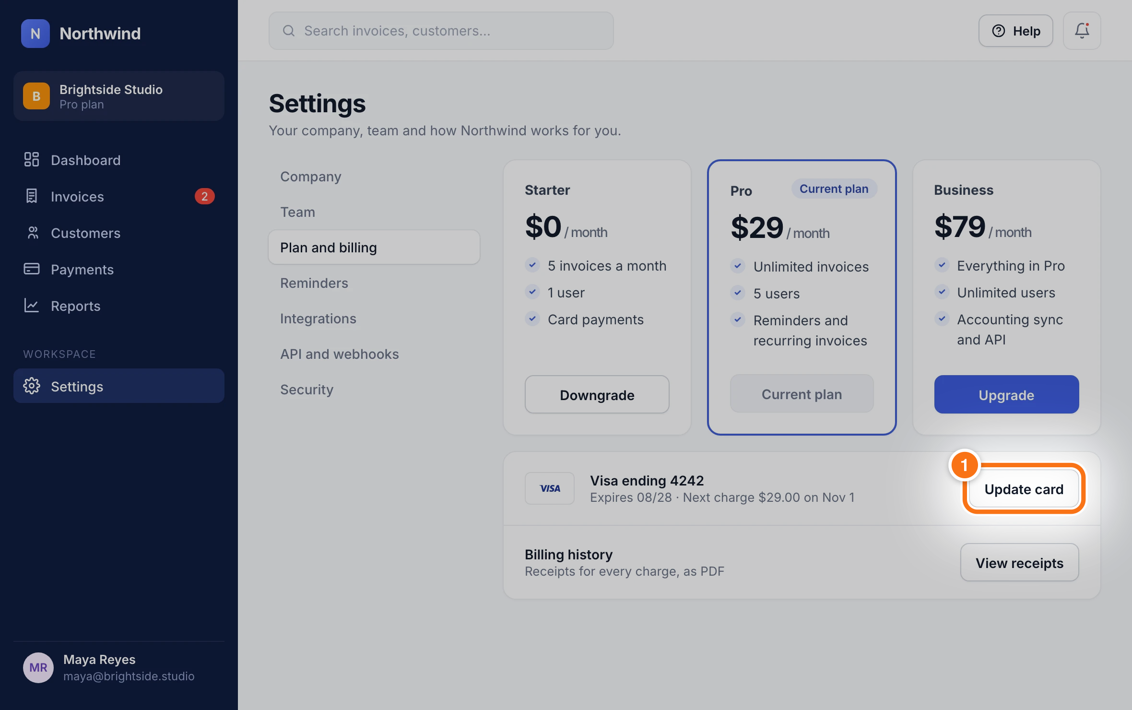Screen dimensions: 1132x710
Task: Click maya@brightside.studio email text
Action: [129, 676]
